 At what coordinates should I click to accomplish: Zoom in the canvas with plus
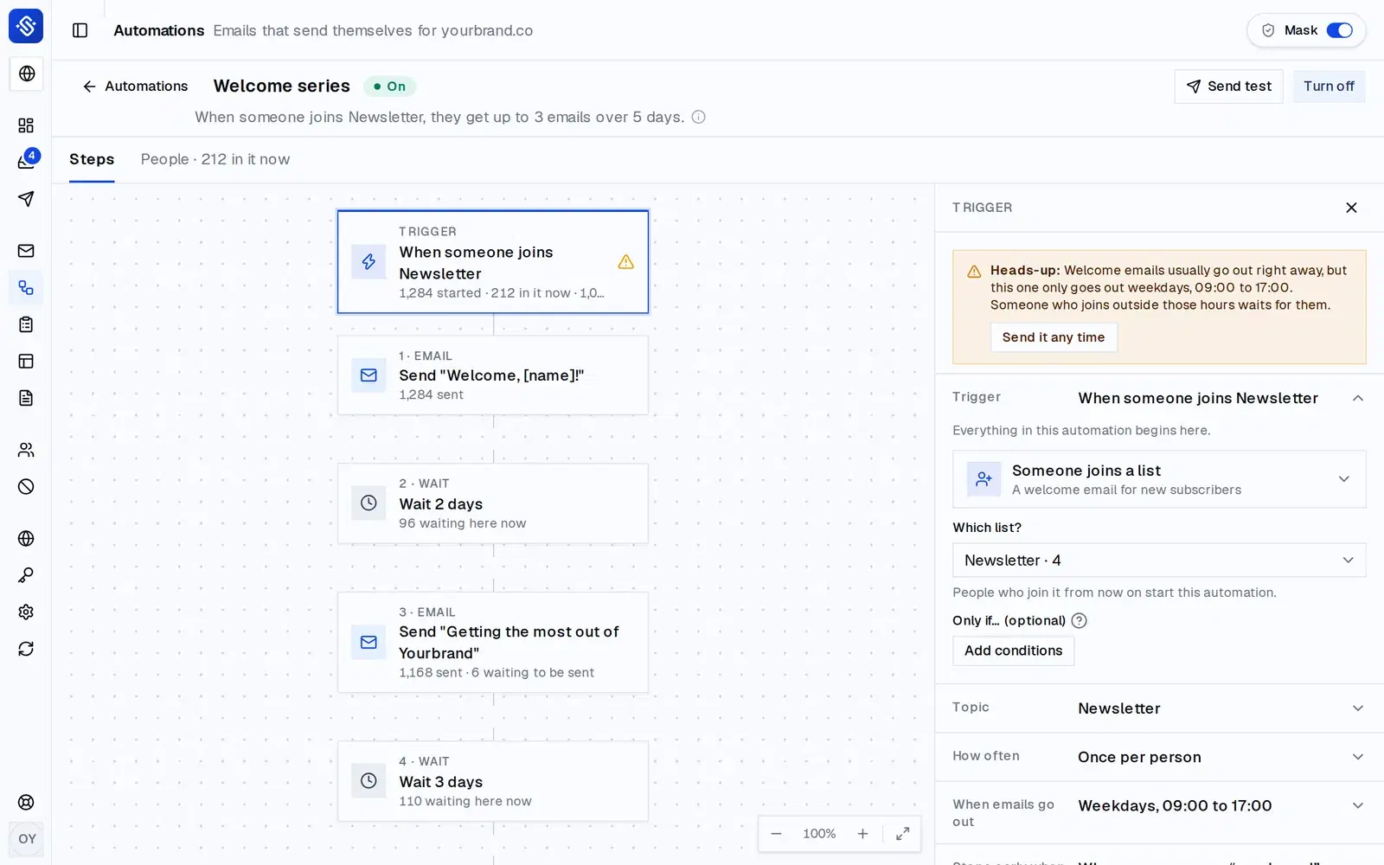[862, 834]
